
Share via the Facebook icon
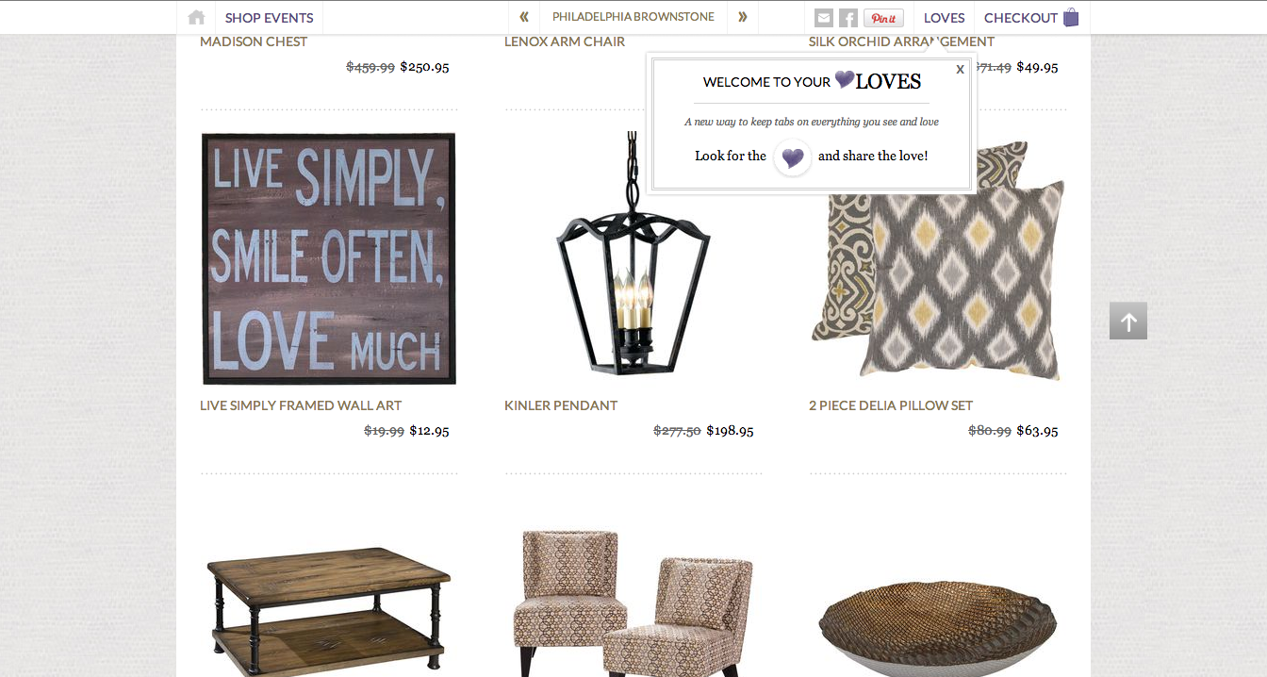[848, 18]
